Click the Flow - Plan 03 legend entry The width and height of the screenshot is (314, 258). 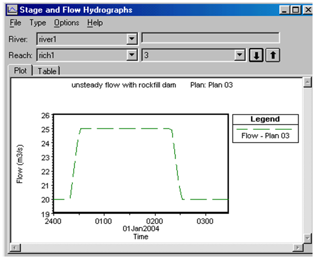coord(265,136)
